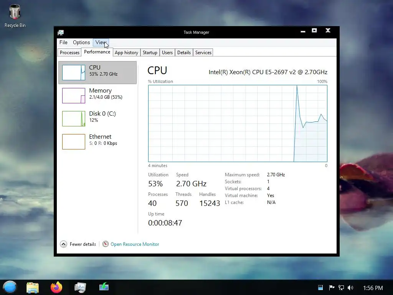
Task: Click the Open Resource Monitor link
Action: (135, 244)
